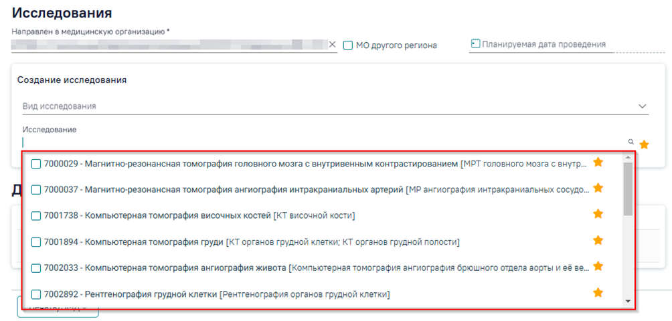Select 7001738 Компьютерная томография височных костей entry
The image size is (672, 321).
(x=199, y=216)
